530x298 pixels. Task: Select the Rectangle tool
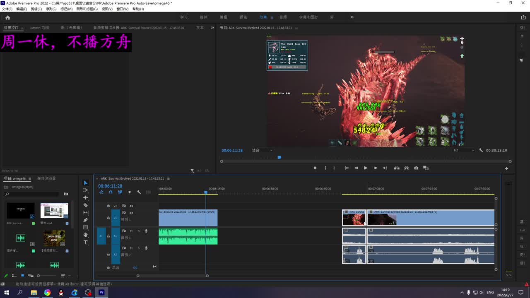(86, 228)
